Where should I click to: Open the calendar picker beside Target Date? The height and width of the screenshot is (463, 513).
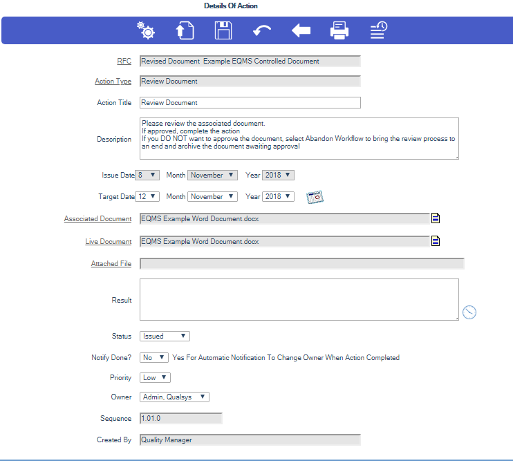(315, 197)
